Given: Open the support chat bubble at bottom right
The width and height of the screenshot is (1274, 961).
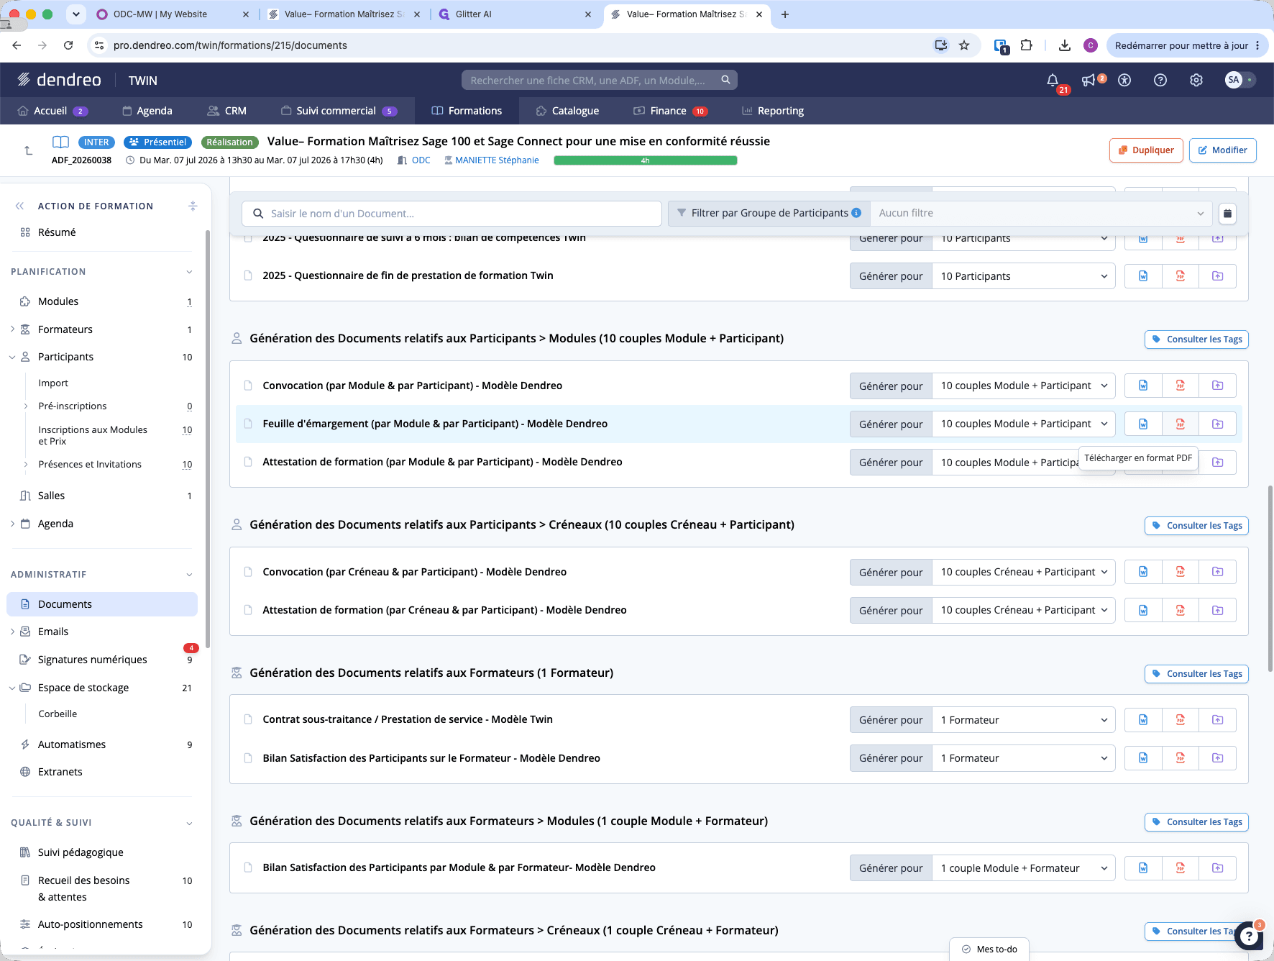Looking at the screenshot, I should pyautogui.click(x=1250, y=936).
